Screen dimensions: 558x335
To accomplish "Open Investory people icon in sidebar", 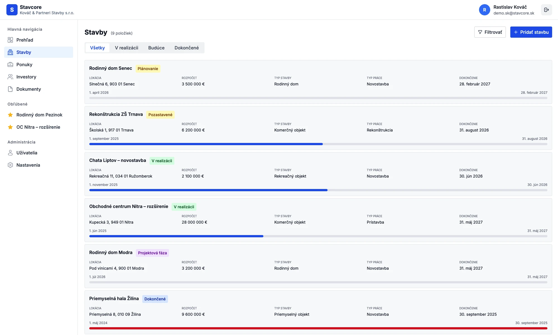I will (10, 77).
